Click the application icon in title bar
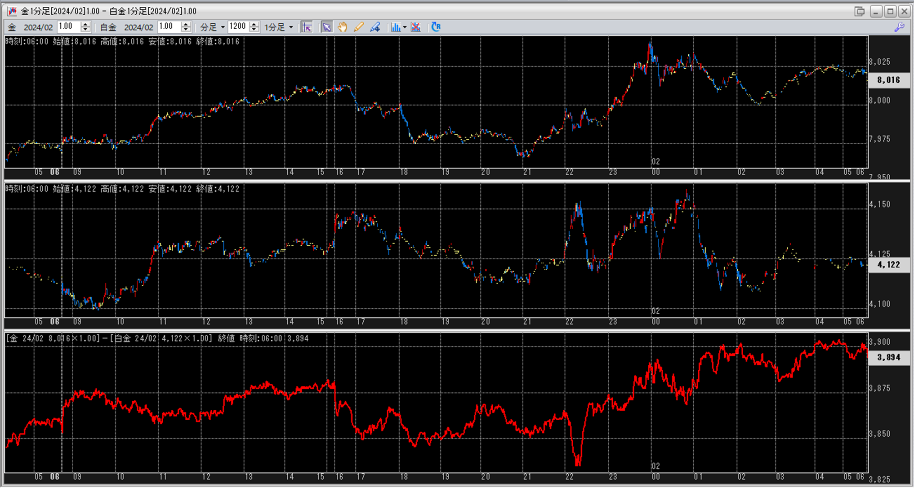 click(x=12, y=11)
